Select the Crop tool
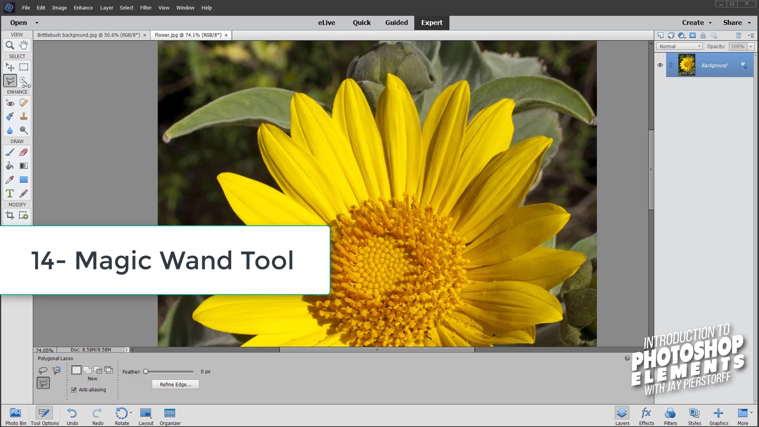Image resolution: width=759 pixels, height=427 pixels. (10, 215)
